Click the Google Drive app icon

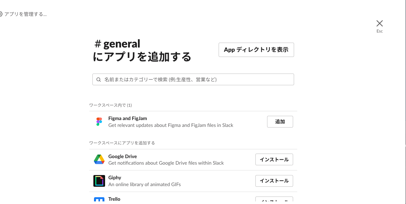pyautogui.click(x=99, y=159)
